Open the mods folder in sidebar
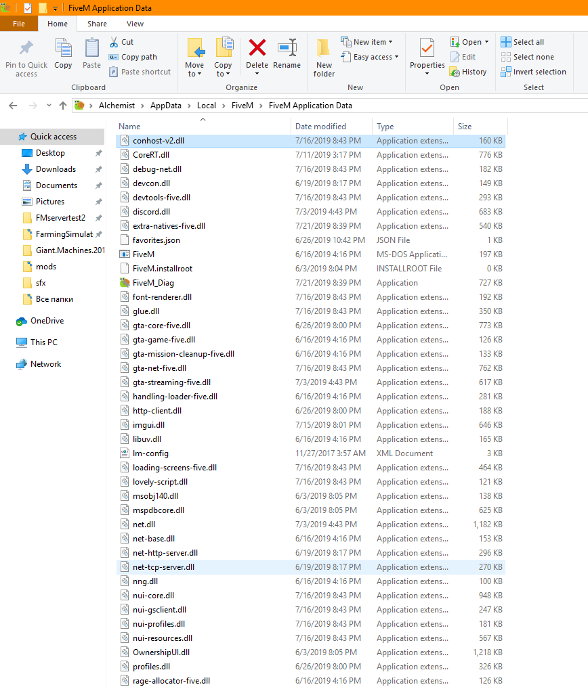588x689 pixels. pos(39,267)
